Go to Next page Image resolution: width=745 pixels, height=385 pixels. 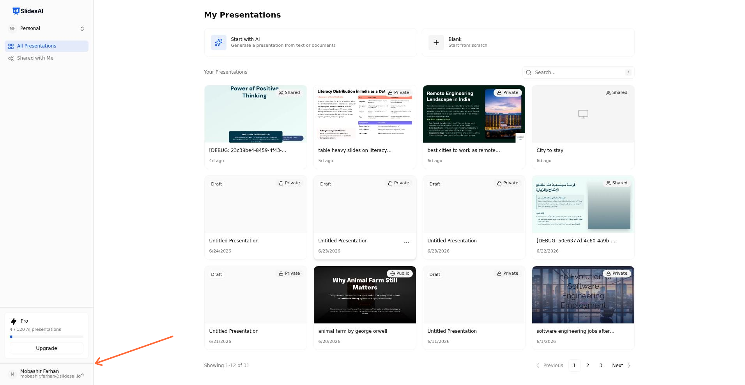click(621, 366)
